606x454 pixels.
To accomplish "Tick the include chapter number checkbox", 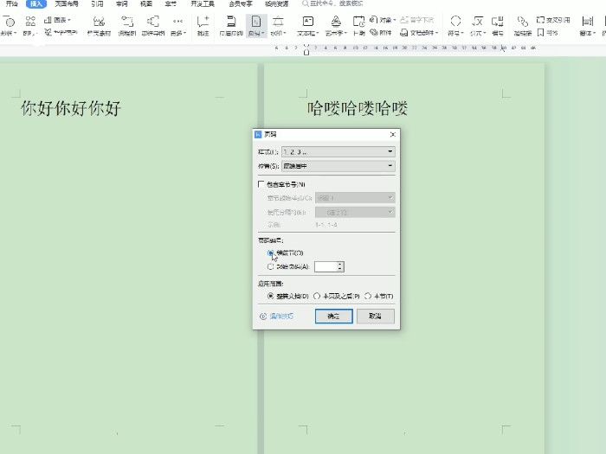I will click(261, 184).
